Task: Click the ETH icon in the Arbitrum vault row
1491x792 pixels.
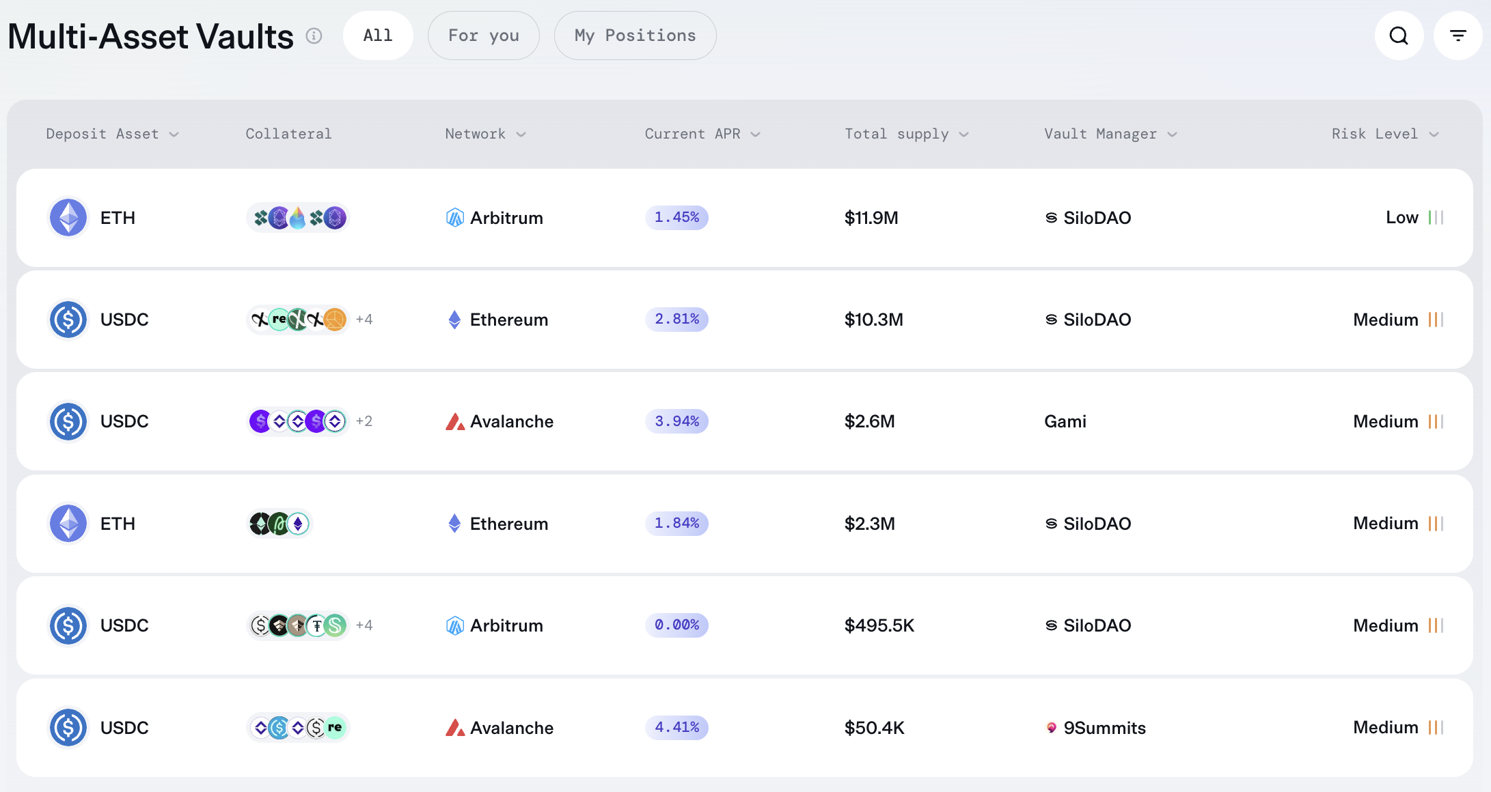Action: click(x=68, y=218)
